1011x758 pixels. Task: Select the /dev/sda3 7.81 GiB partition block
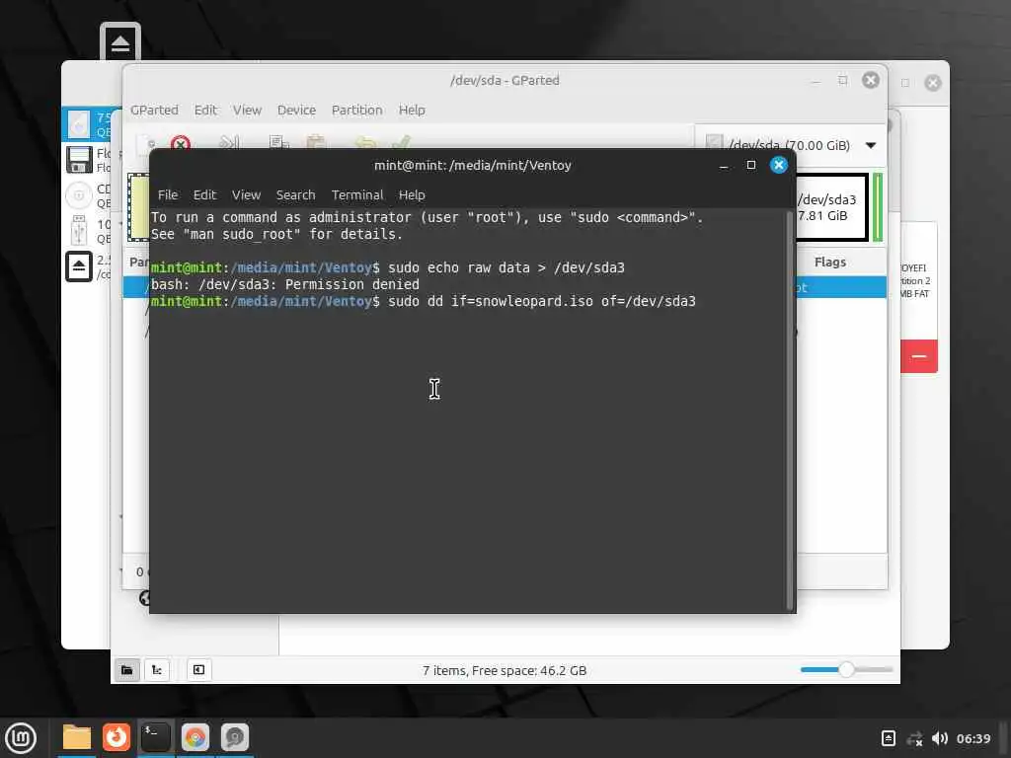(831, 207)
